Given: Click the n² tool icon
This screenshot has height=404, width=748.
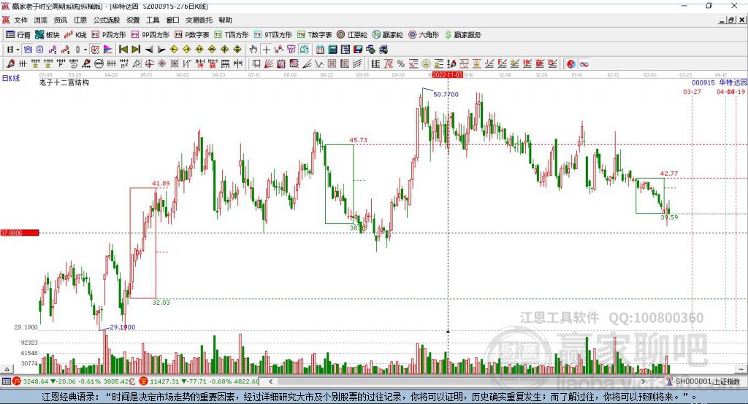Looking at the screenshot, I should [124, 64].
